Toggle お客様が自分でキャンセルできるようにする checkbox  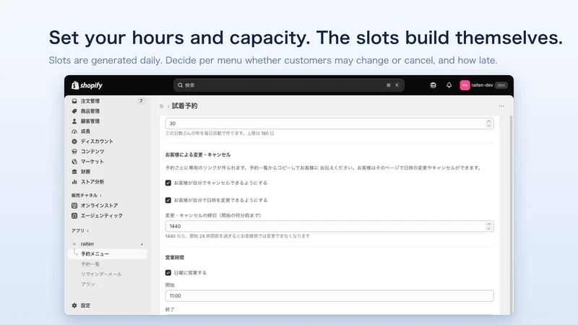[168, 183]
